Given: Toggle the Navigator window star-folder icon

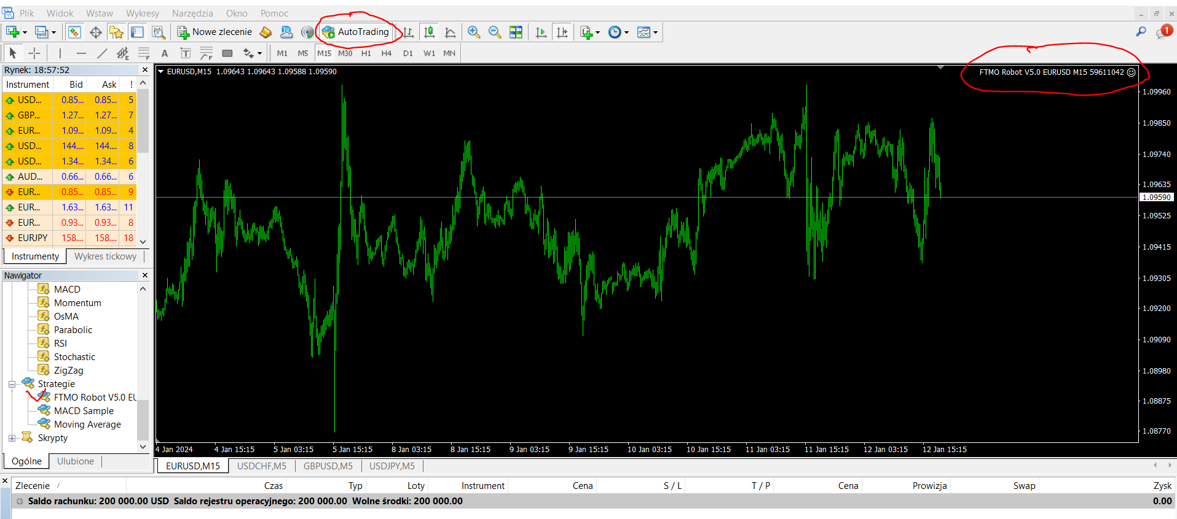Looking at the screenshot, I should pyautogui.click(x=116, y=32).
